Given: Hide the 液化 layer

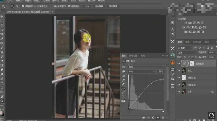Looking at the screenshot, I should click(x=179, y=71).
